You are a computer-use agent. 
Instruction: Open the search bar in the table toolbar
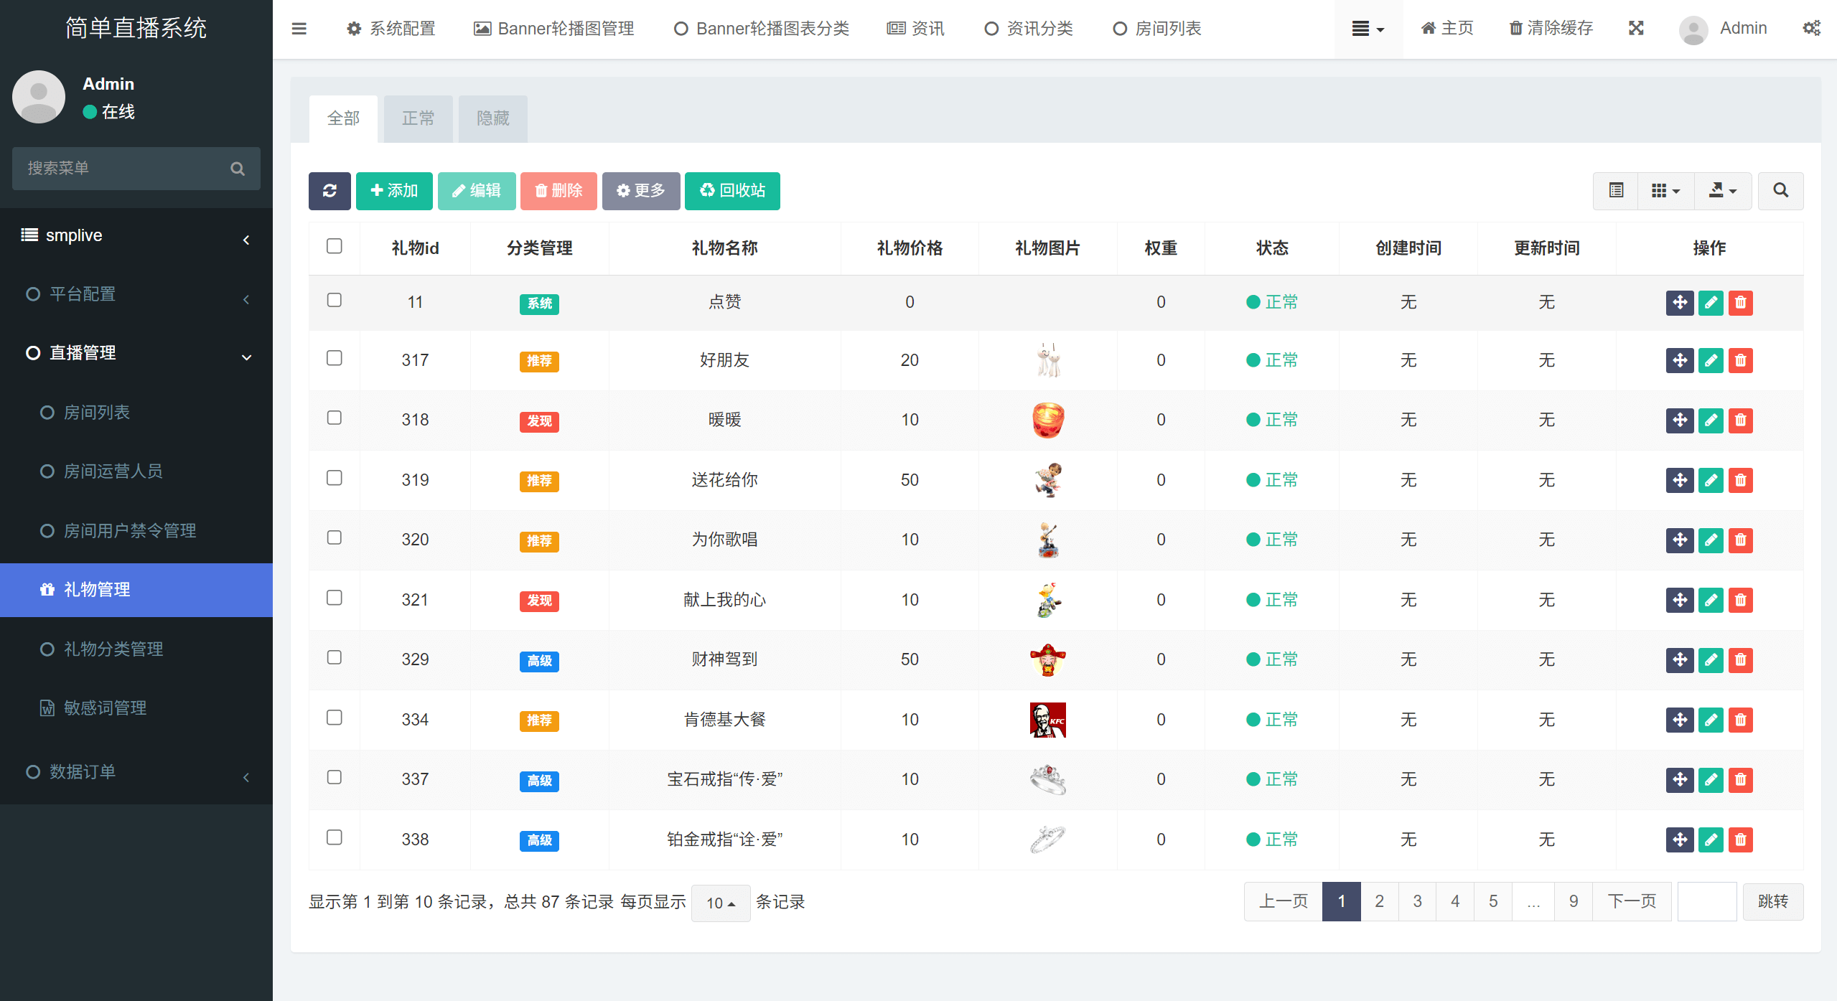pos(1781,191)
